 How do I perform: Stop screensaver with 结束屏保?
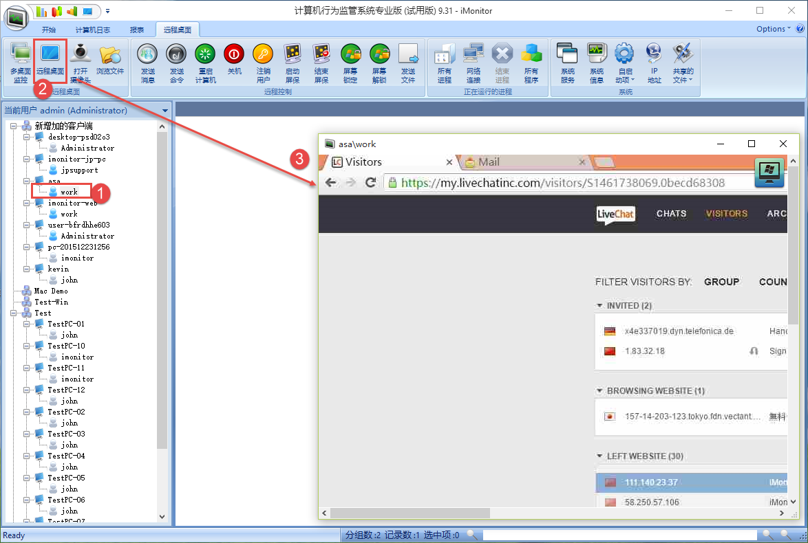pyautogui.click(x=321, y=63)
